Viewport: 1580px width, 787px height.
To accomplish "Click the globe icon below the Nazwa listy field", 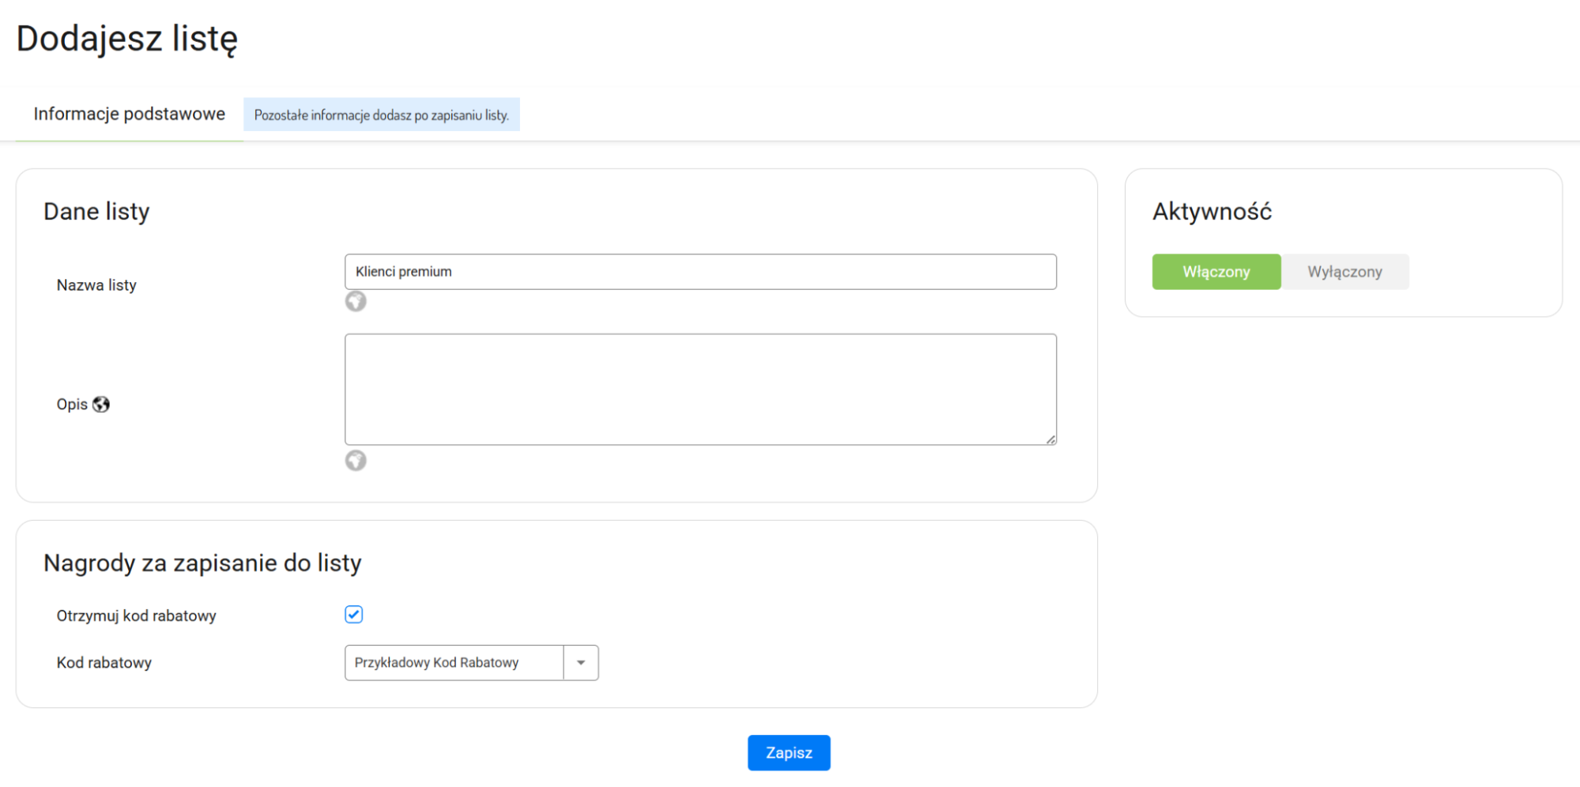I will pyautogui.click(x=356, y=301).
